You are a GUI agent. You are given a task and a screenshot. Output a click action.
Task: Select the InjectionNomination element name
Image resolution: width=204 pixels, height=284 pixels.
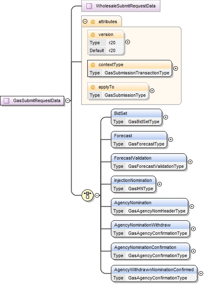133,180
